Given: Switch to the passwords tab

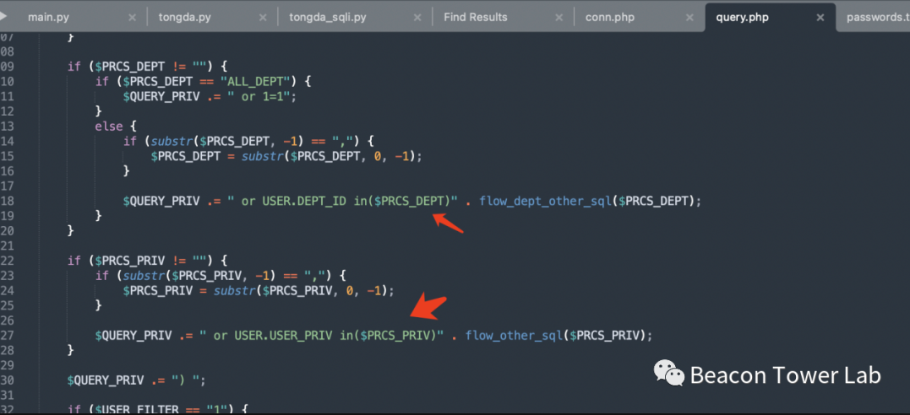Looking at the screenshot, I should tap(876, 18).
